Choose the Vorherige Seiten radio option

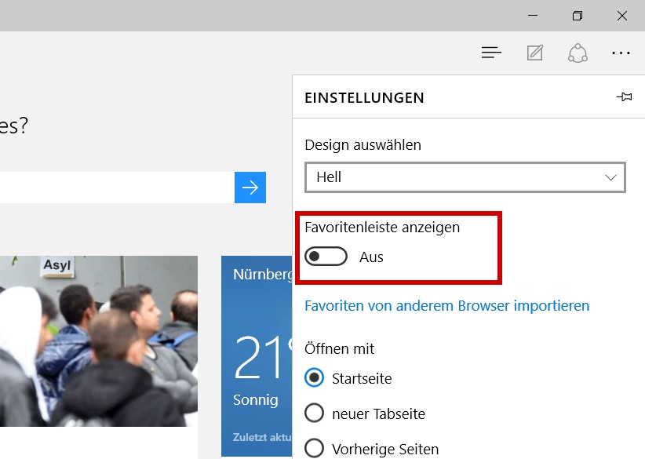[x=314, y=449]
